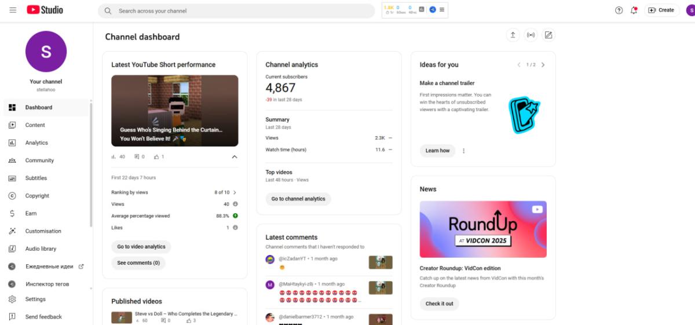Screen dimensions: 695x325
Task: Click the Earn dollar icon
Action: tap(12, 213)
